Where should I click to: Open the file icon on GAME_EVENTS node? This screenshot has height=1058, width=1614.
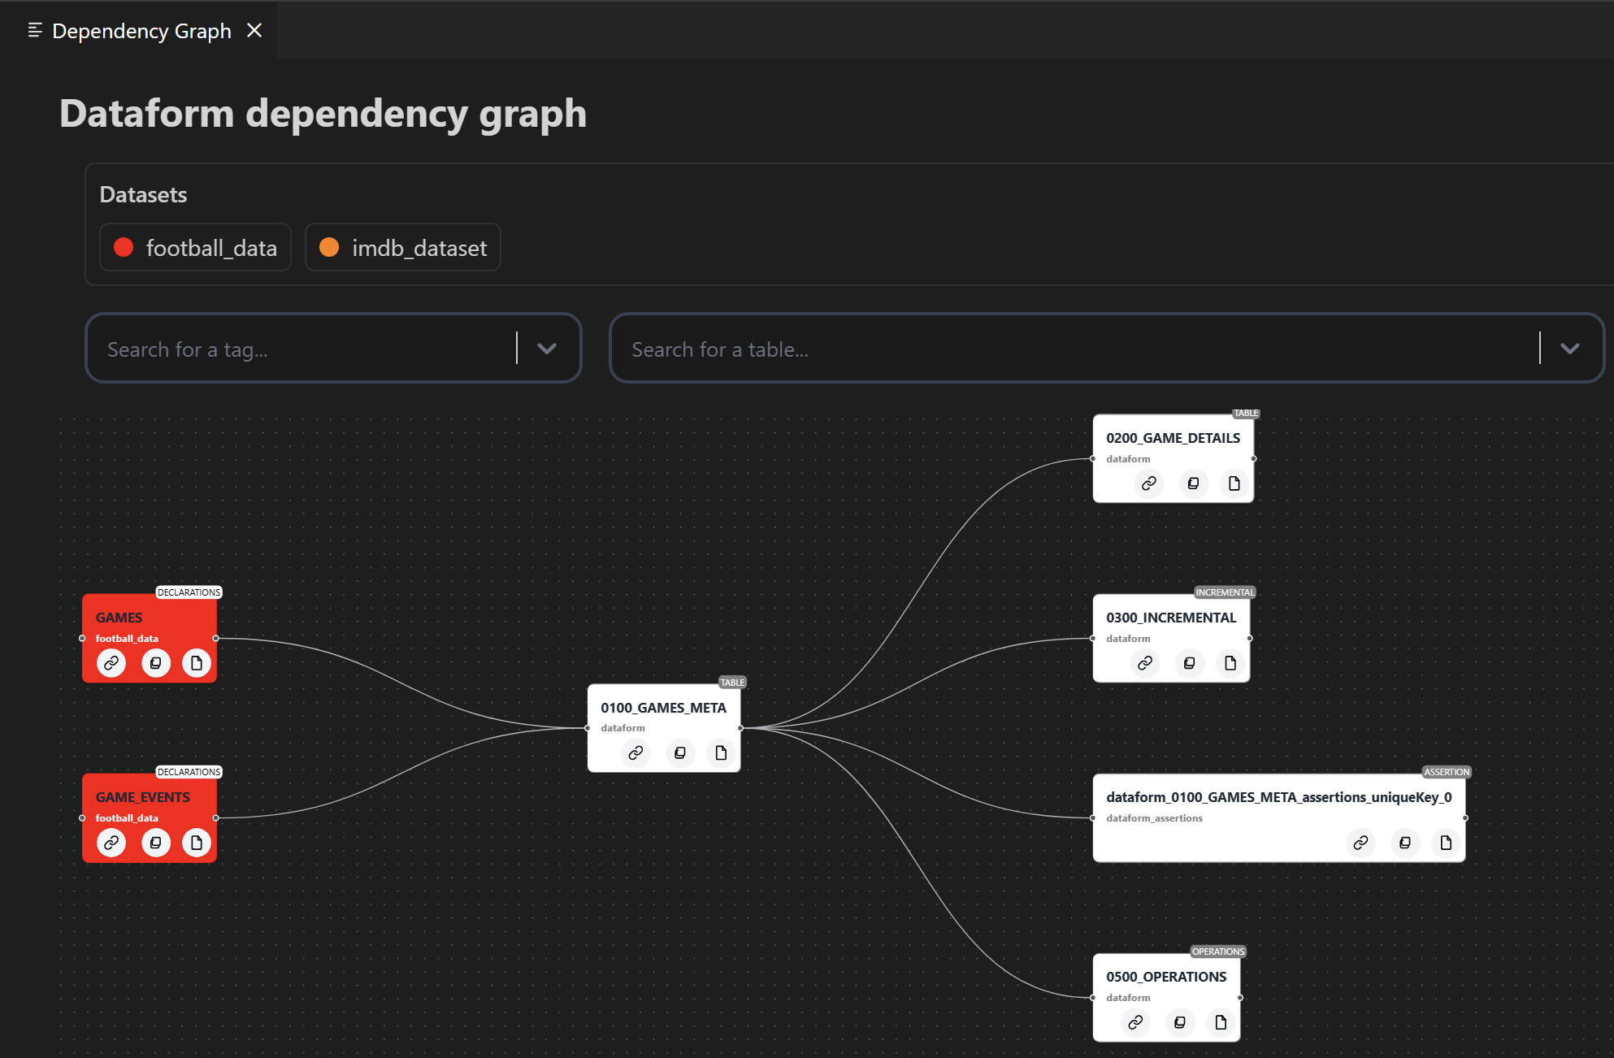tap(196, 843)
